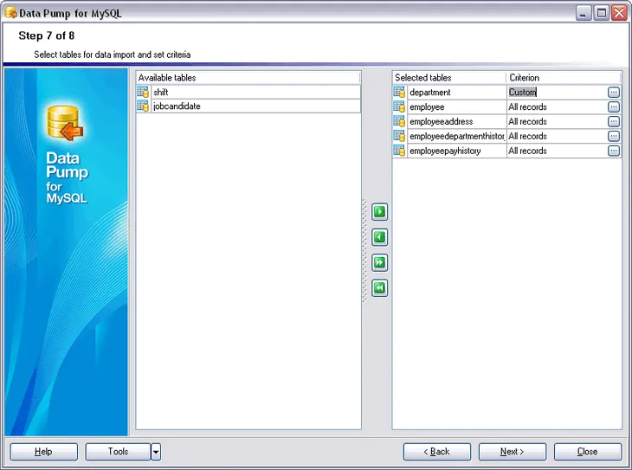Click the table icon beside employeedepartmenthistory
632x470 pixels.
coord(399,136)
